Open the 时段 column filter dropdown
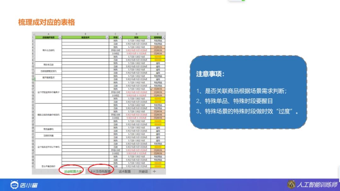The width and height of the screenshot is (340, 191). click(x=149, y=37)
